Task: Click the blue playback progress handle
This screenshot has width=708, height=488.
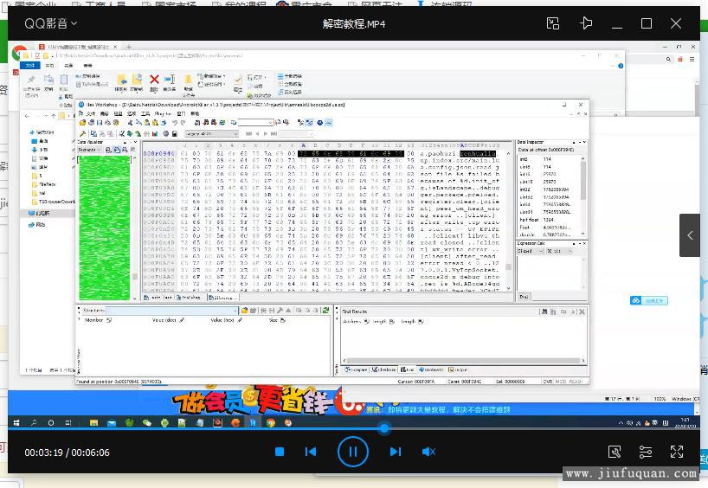Action: click(x=384, y=428)
